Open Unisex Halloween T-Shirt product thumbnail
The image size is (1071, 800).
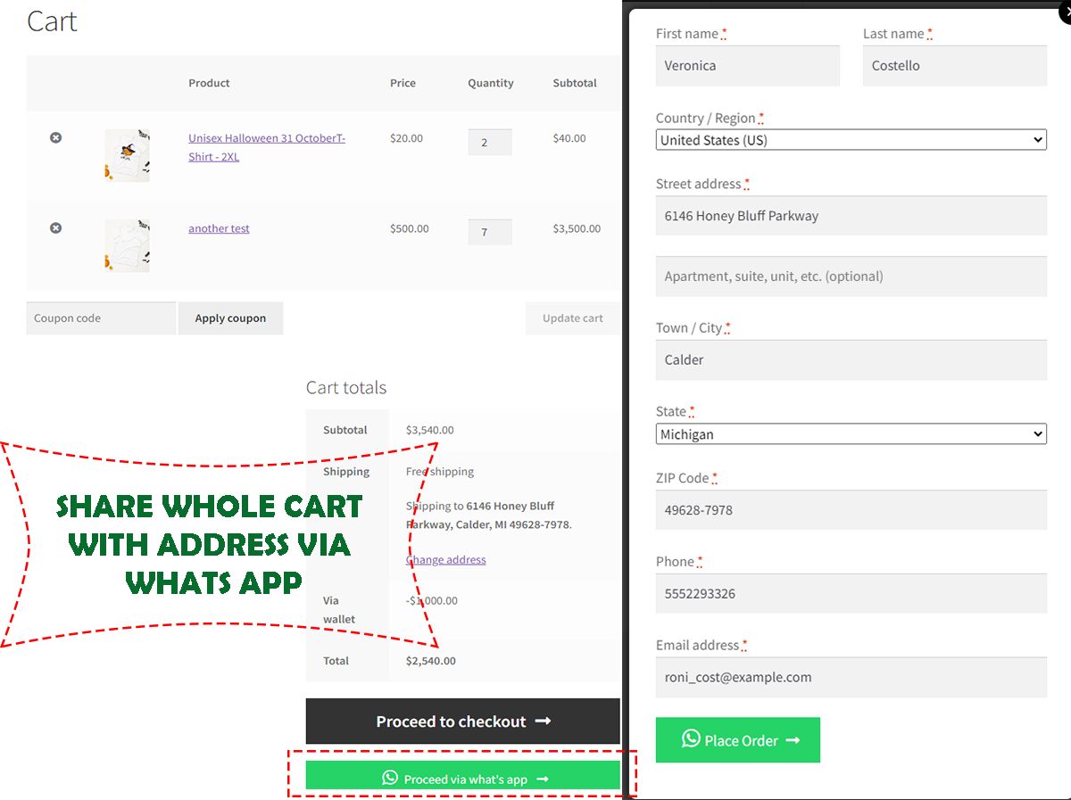point(127,155)
